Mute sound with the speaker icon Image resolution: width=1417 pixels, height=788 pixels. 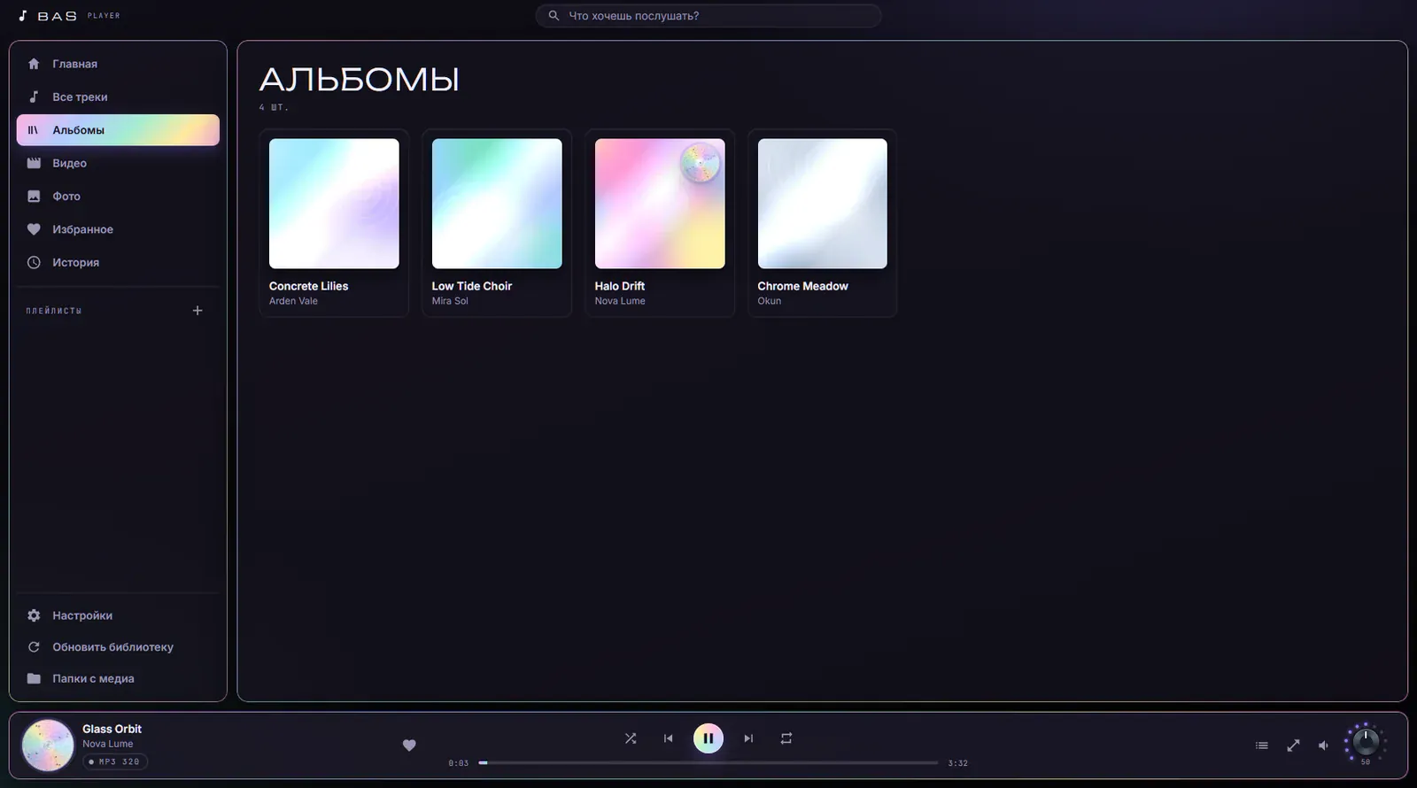click(x=1323, y=746)
